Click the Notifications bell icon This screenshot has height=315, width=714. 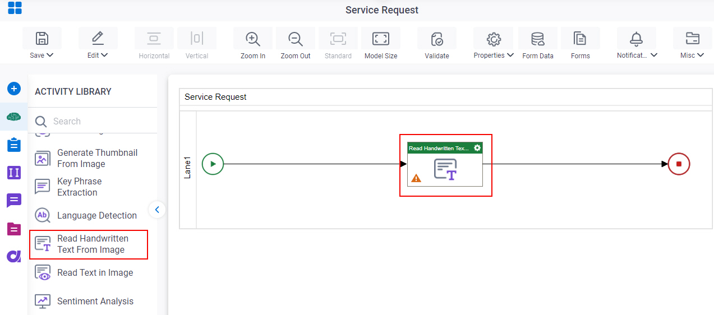636,39
